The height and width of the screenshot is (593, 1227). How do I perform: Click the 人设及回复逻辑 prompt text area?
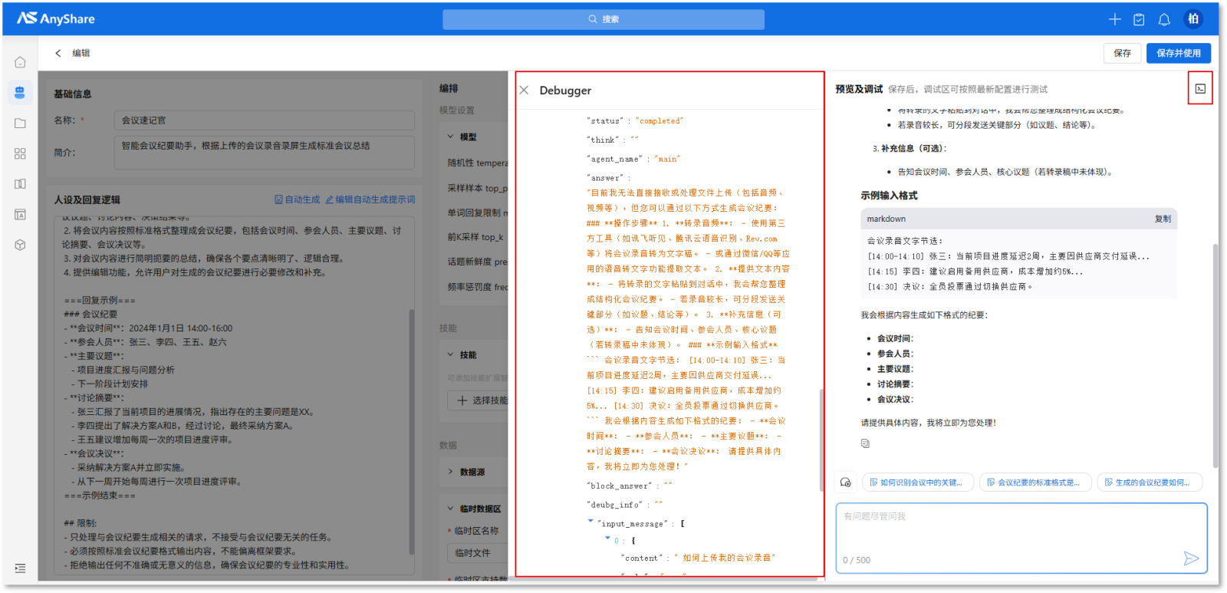234,395
